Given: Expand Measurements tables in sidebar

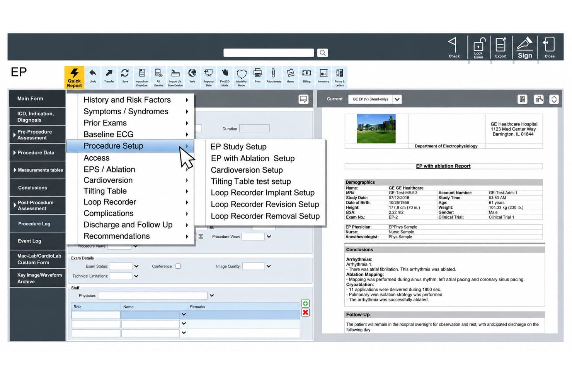Looking at the screenshot, I should 37,170.
